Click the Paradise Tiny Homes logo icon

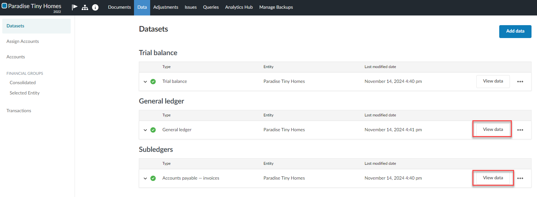point(5,6)
